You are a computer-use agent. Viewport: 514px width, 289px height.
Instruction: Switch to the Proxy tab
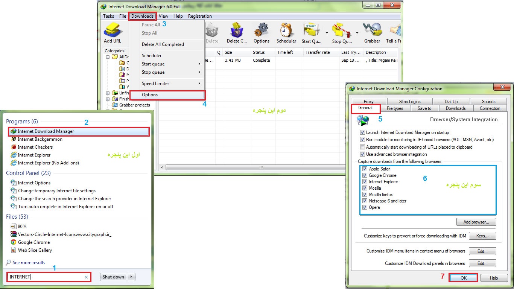click(x=369, y=102)
